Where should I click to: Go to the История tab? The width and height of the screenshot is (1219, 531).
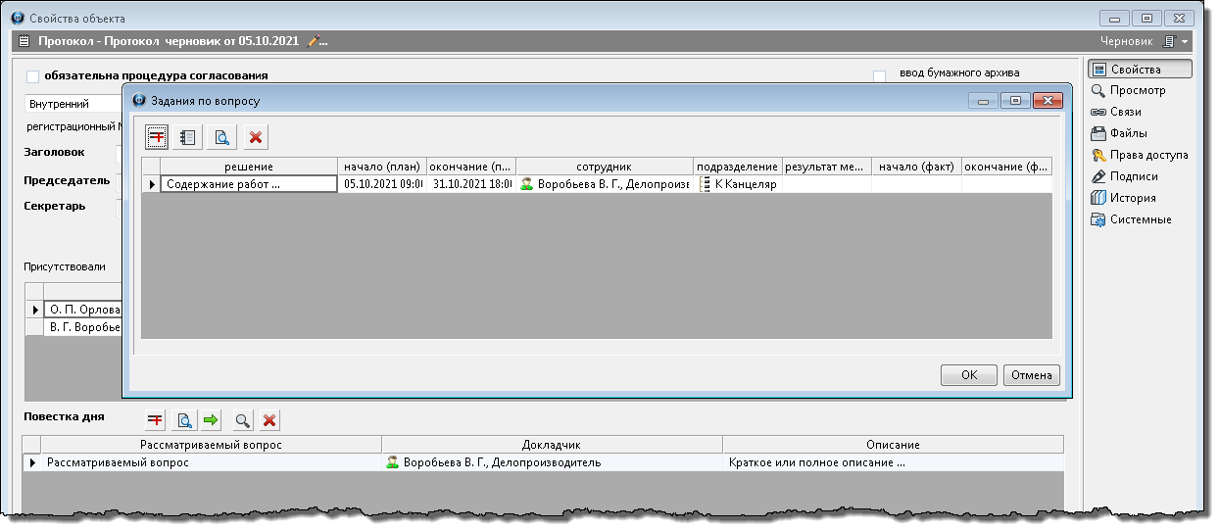coord(1132,198)
